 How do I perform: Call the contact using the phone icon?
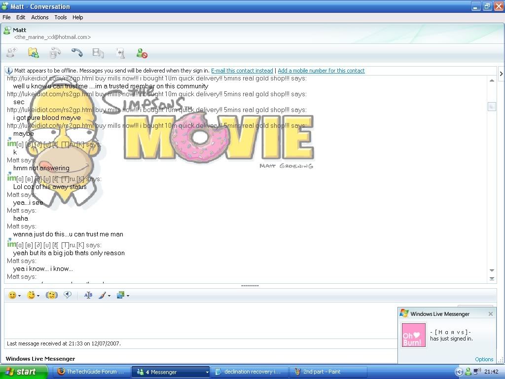pos(76,53)
